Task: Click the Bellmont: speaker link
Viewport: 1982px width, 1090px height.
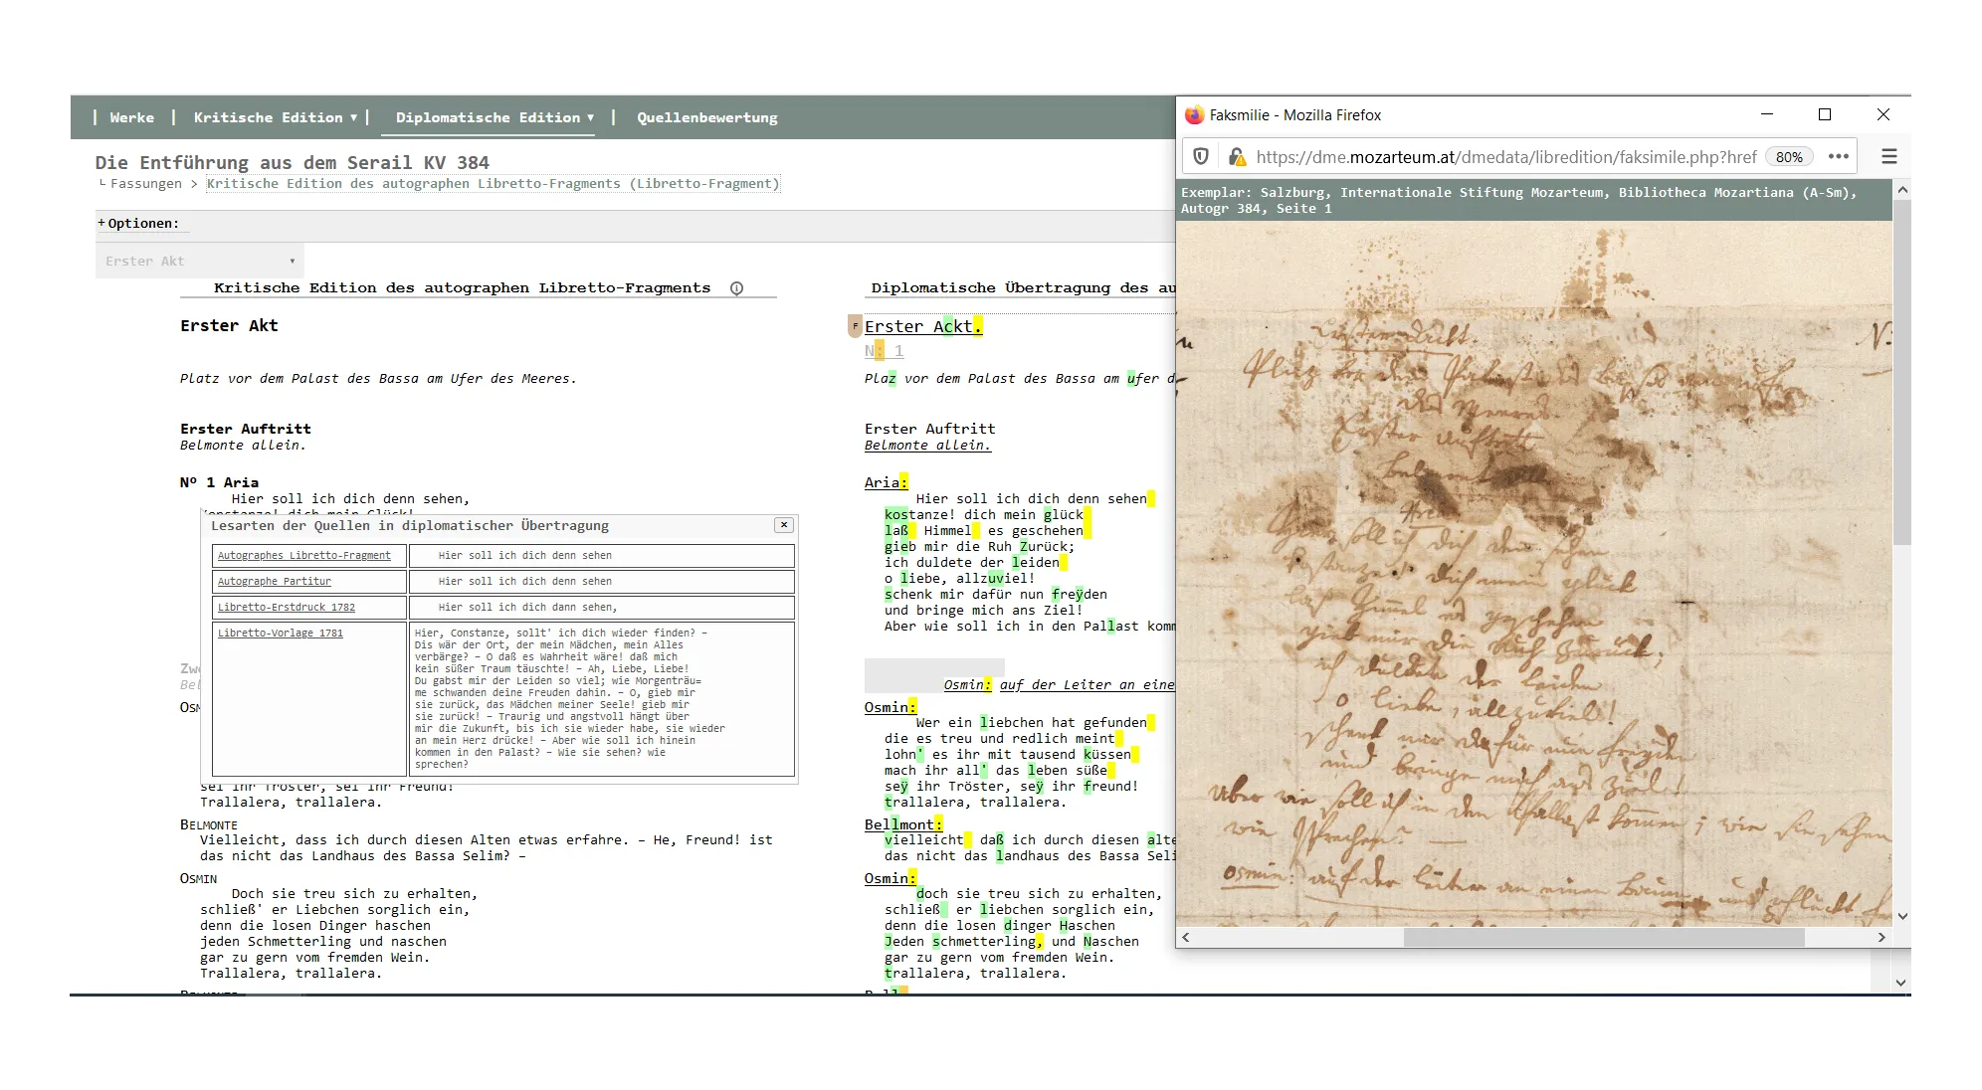Action: click(902, 824)
